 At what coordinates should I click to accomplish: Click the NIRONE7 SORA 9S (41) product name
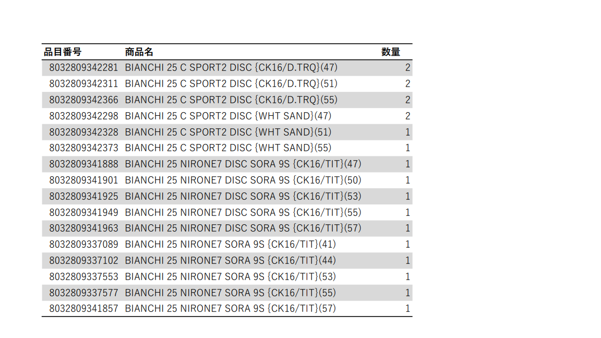pos(230,245)
